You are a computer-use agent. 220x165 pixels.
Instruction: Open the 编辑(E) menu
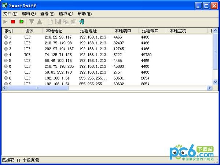tap(29, 14)
